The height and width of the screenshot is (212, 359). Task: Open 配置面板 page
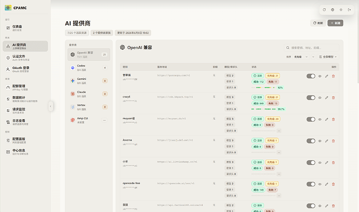click(25, 140)
